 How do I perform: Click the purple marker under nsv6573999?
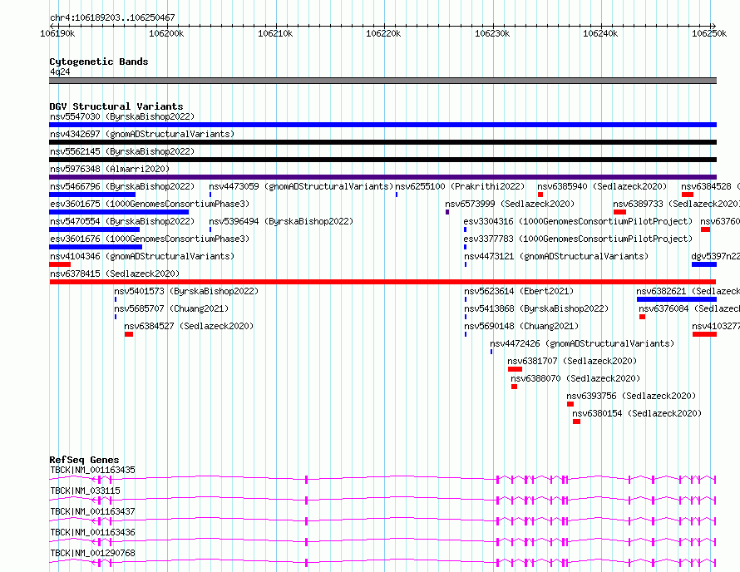(x=447, y=212)
